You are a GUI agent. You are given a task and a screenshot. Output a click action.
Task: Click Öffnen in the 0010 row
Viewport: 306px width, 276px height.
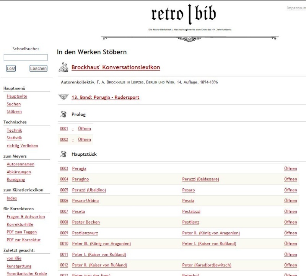coord(291,243)
